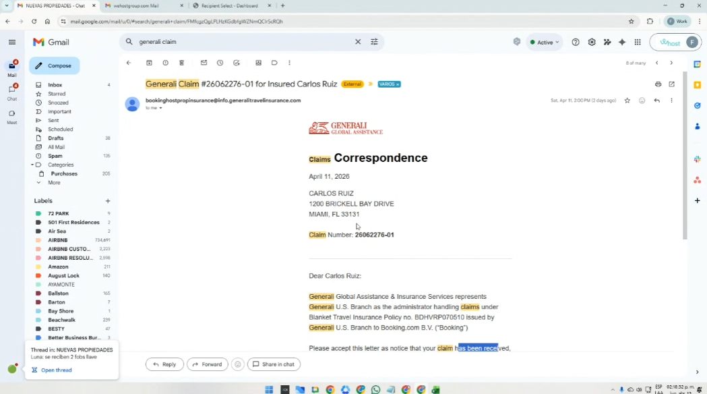View newer email arrow
The height and width of the screenshot is (394, 707).
point(657,63)
